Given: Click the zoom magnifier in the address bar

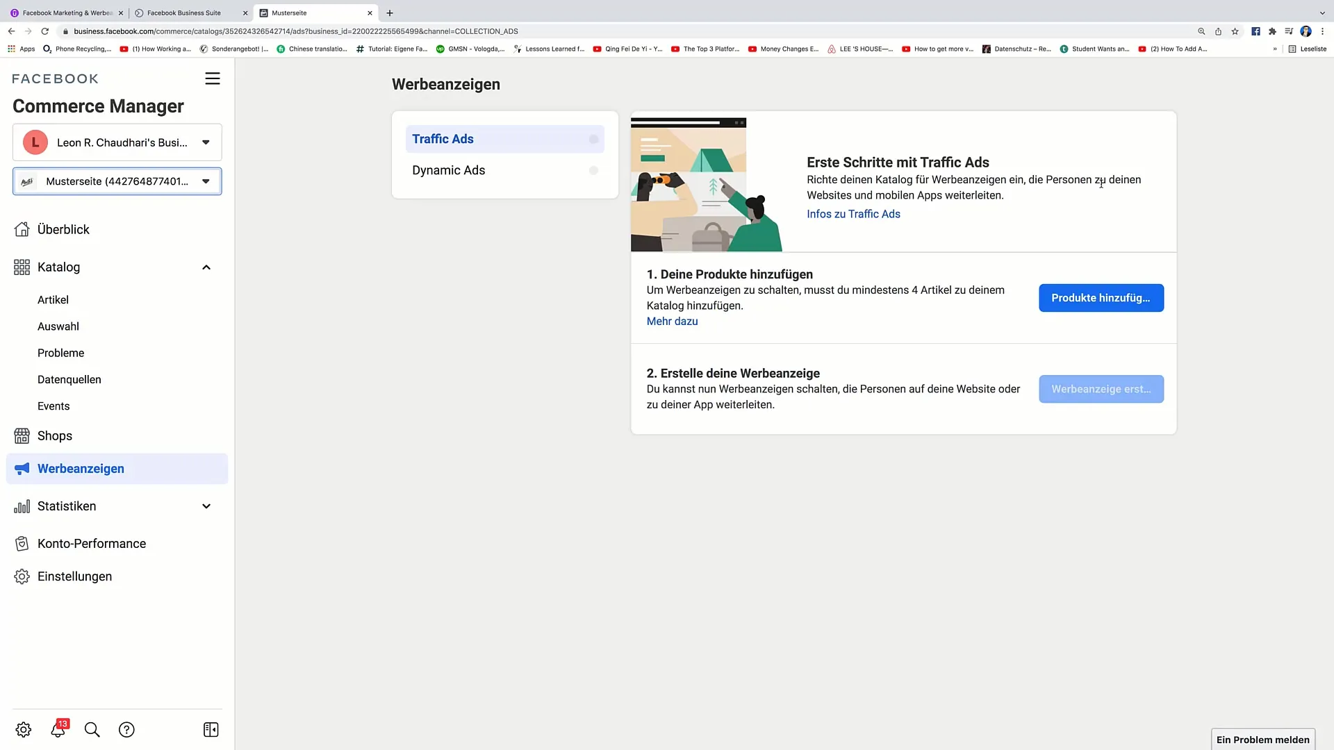Looking at the screenshot, I should click(x=1201, y=31).
